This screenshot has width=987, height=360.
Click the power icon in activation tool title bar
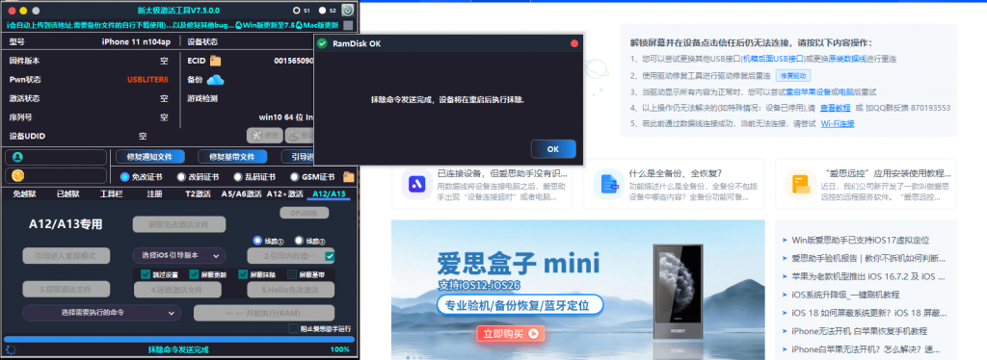(347, 10)
